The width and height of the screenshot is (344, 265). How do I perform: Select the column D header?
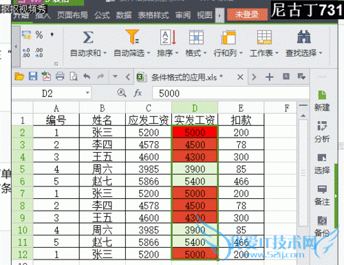pos(195,108)
